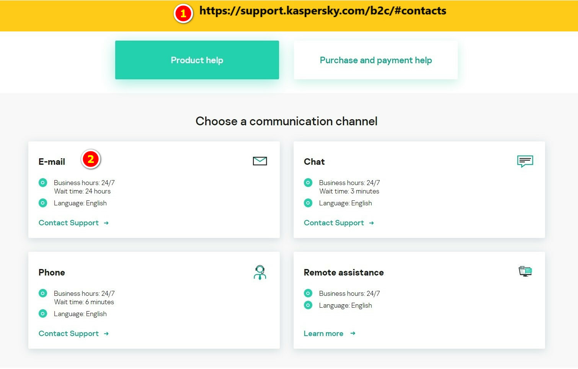Click the Phone headset agent icon
The width and height of the screenshot is (578, 369).
[x=260, y=272]
